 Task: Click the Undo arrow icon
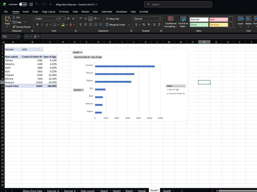tap(36, 4)
